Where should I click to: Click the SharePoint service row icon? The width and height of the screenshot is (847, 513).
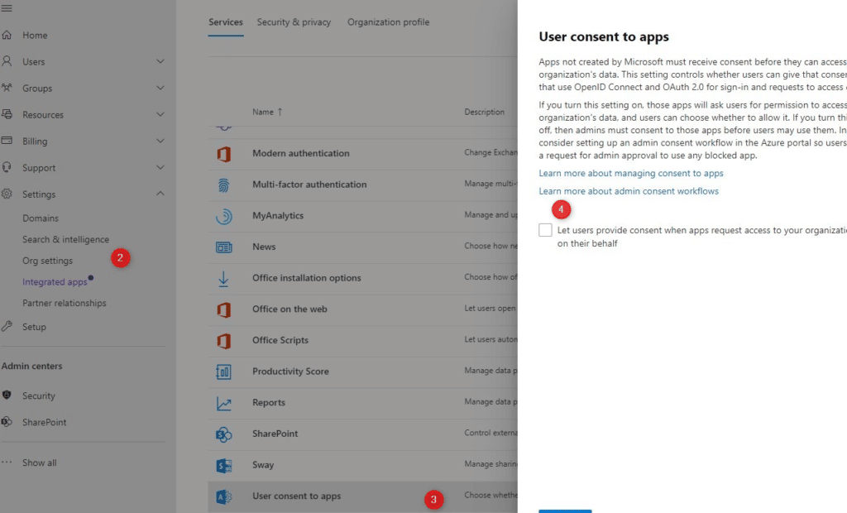coord(223,434)
